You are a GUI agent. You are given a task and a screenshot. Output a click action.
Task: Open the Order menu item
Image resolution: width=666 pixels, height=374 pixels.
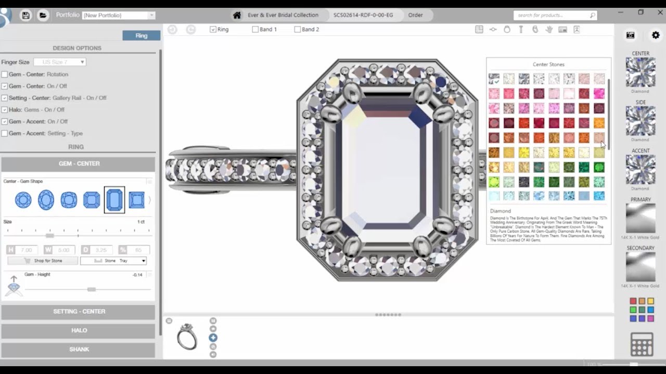point(415,15)
